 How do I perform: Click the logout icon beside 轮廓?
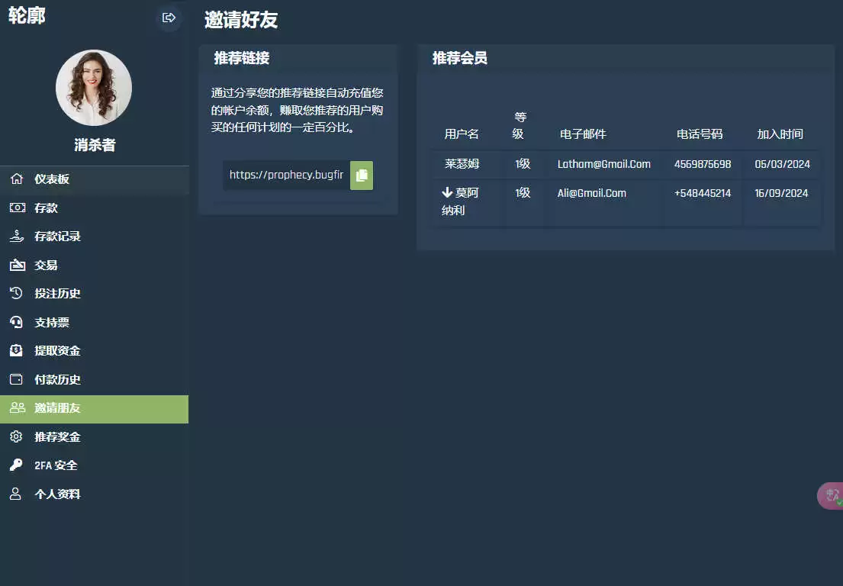coord(169,18)
